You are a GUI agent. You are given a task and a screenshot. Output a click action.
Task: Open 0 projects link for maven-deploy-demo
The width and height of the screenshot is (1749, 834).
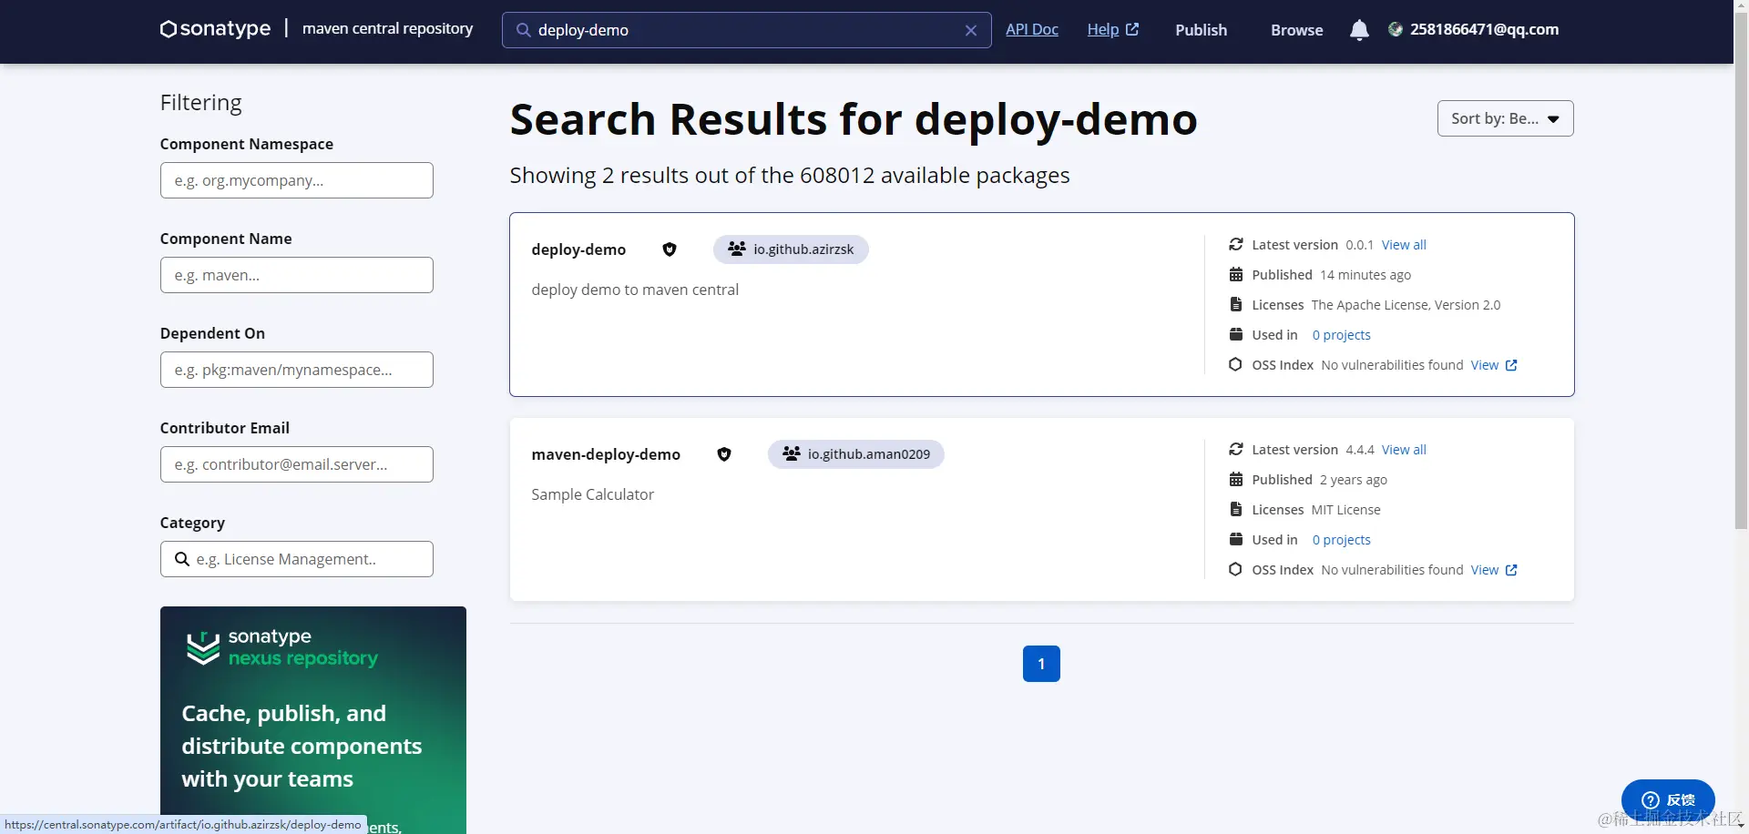[1341, 540]
